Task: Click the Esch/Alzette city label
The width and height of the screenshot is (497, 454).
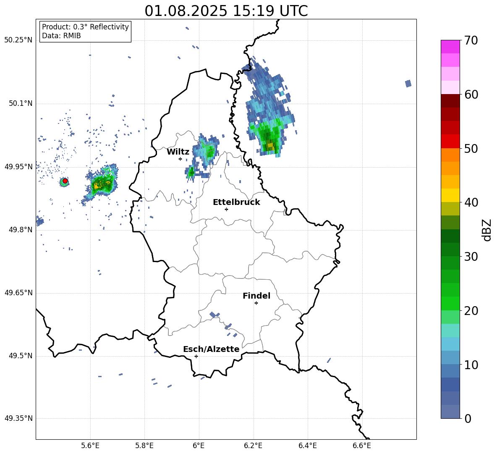Action: click(x=211, y=349)
